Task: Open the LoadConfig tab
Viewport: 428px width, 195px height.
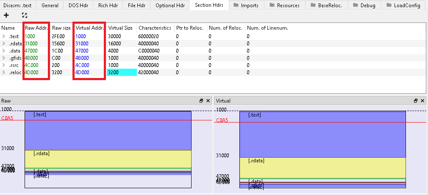Action: (x=404, y=5)
